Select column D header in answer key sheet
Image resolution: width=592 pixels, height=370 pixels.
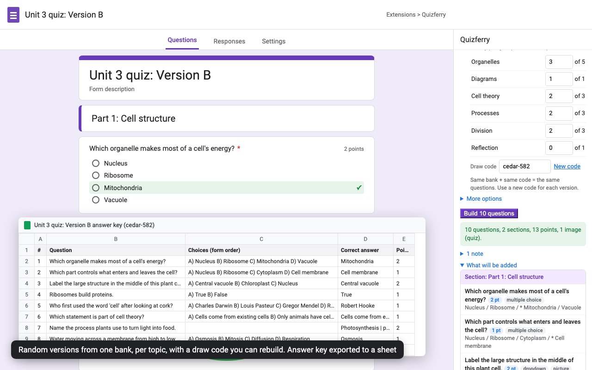coord(365,239)
